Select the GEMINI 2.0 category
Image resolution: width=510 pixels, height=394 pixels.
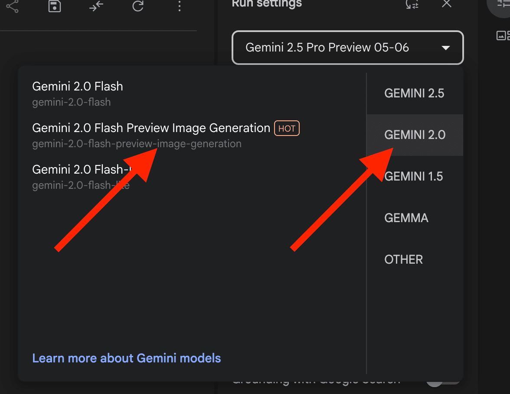pyautogui.click(x=415, y=135)
